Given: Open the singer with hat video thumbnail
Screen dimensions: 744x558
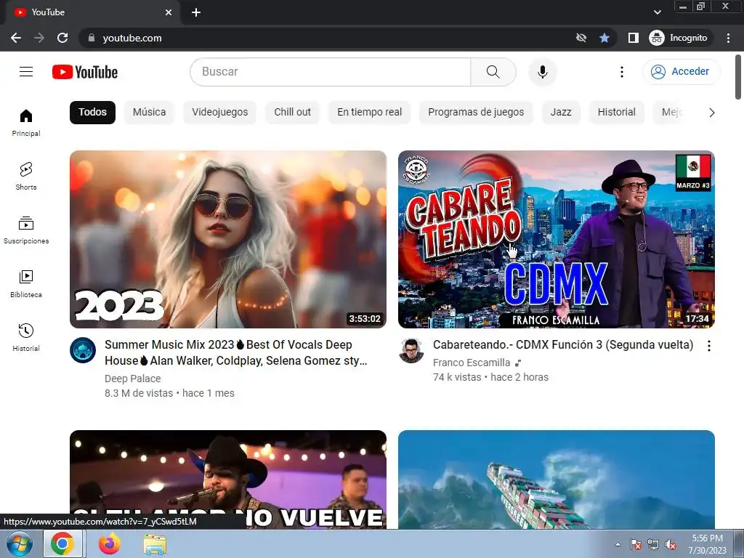Looking at the screenshot, I should click(227, 480).
